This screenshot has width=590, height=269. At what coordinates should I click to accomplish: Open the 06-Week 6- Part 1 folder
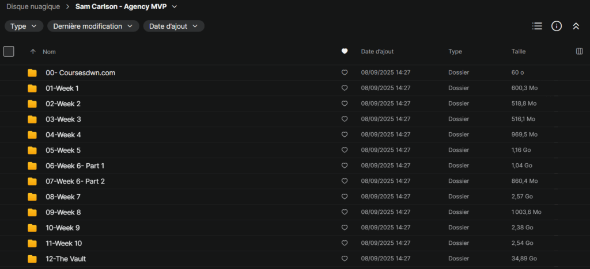point(75,166)
